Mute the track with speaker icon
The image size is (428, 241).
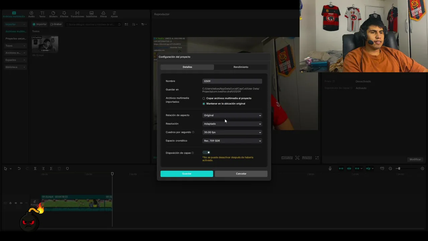point(21,203)
